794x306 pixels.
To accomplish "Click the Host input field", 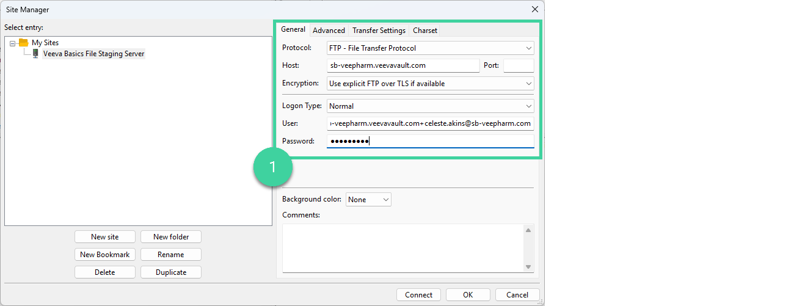I will pos(403,65).
